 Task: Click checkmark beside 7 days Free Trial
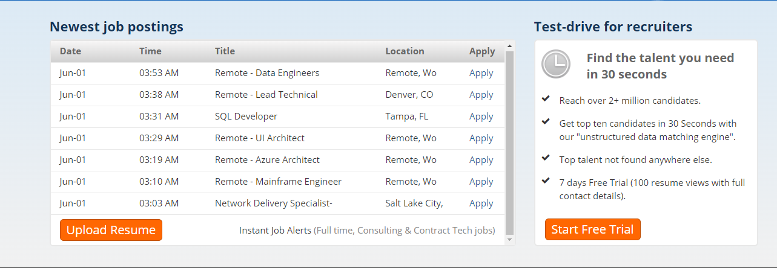point(546,180)
